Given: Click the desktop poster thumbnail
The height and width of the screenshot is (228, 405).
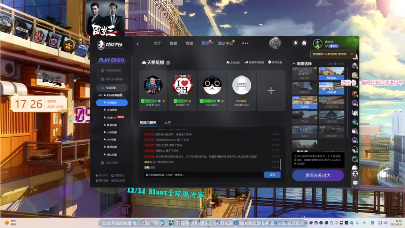Looking at the screenshot, I should [x=105, y=18].
